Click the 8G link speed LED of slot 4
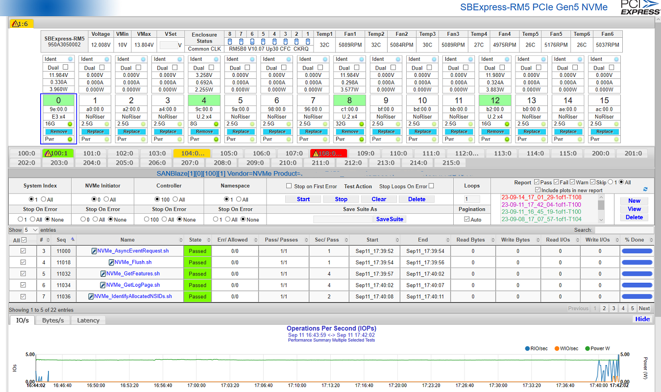The width and height of the screenshot is (661, 392). click(216, 124)
